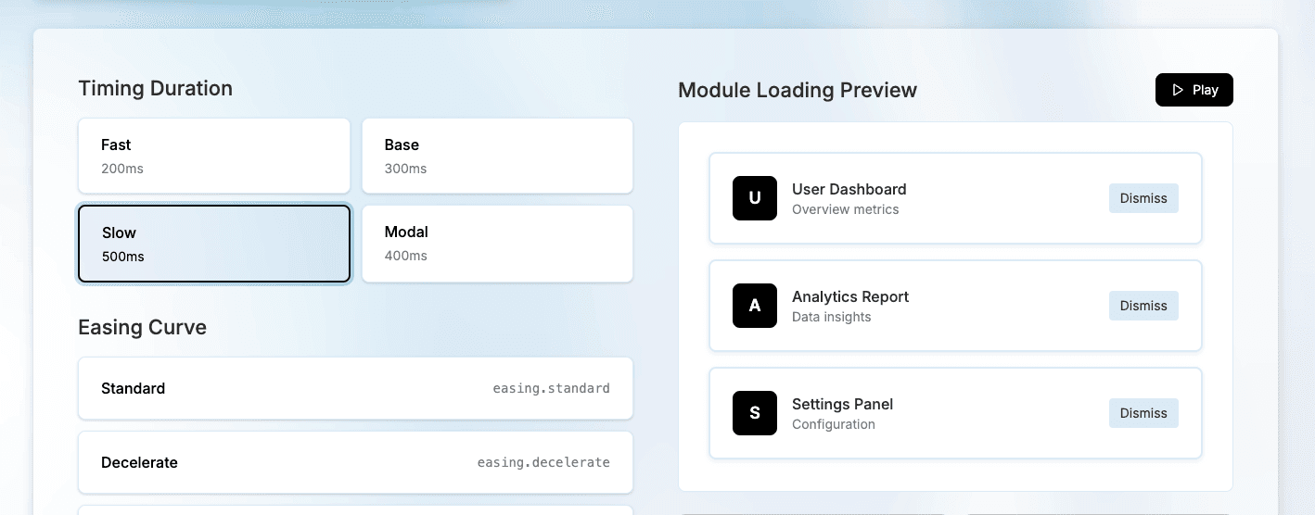Dismiss the User Dashboard module

1143,198
